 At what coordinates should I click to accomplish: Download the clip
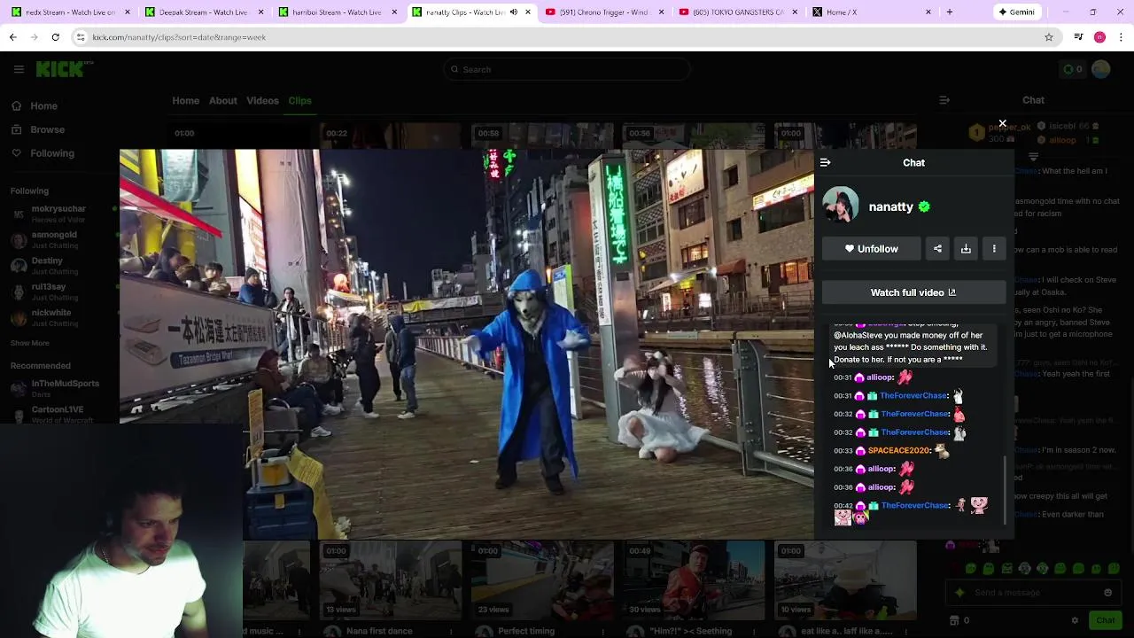click(966, 249)
